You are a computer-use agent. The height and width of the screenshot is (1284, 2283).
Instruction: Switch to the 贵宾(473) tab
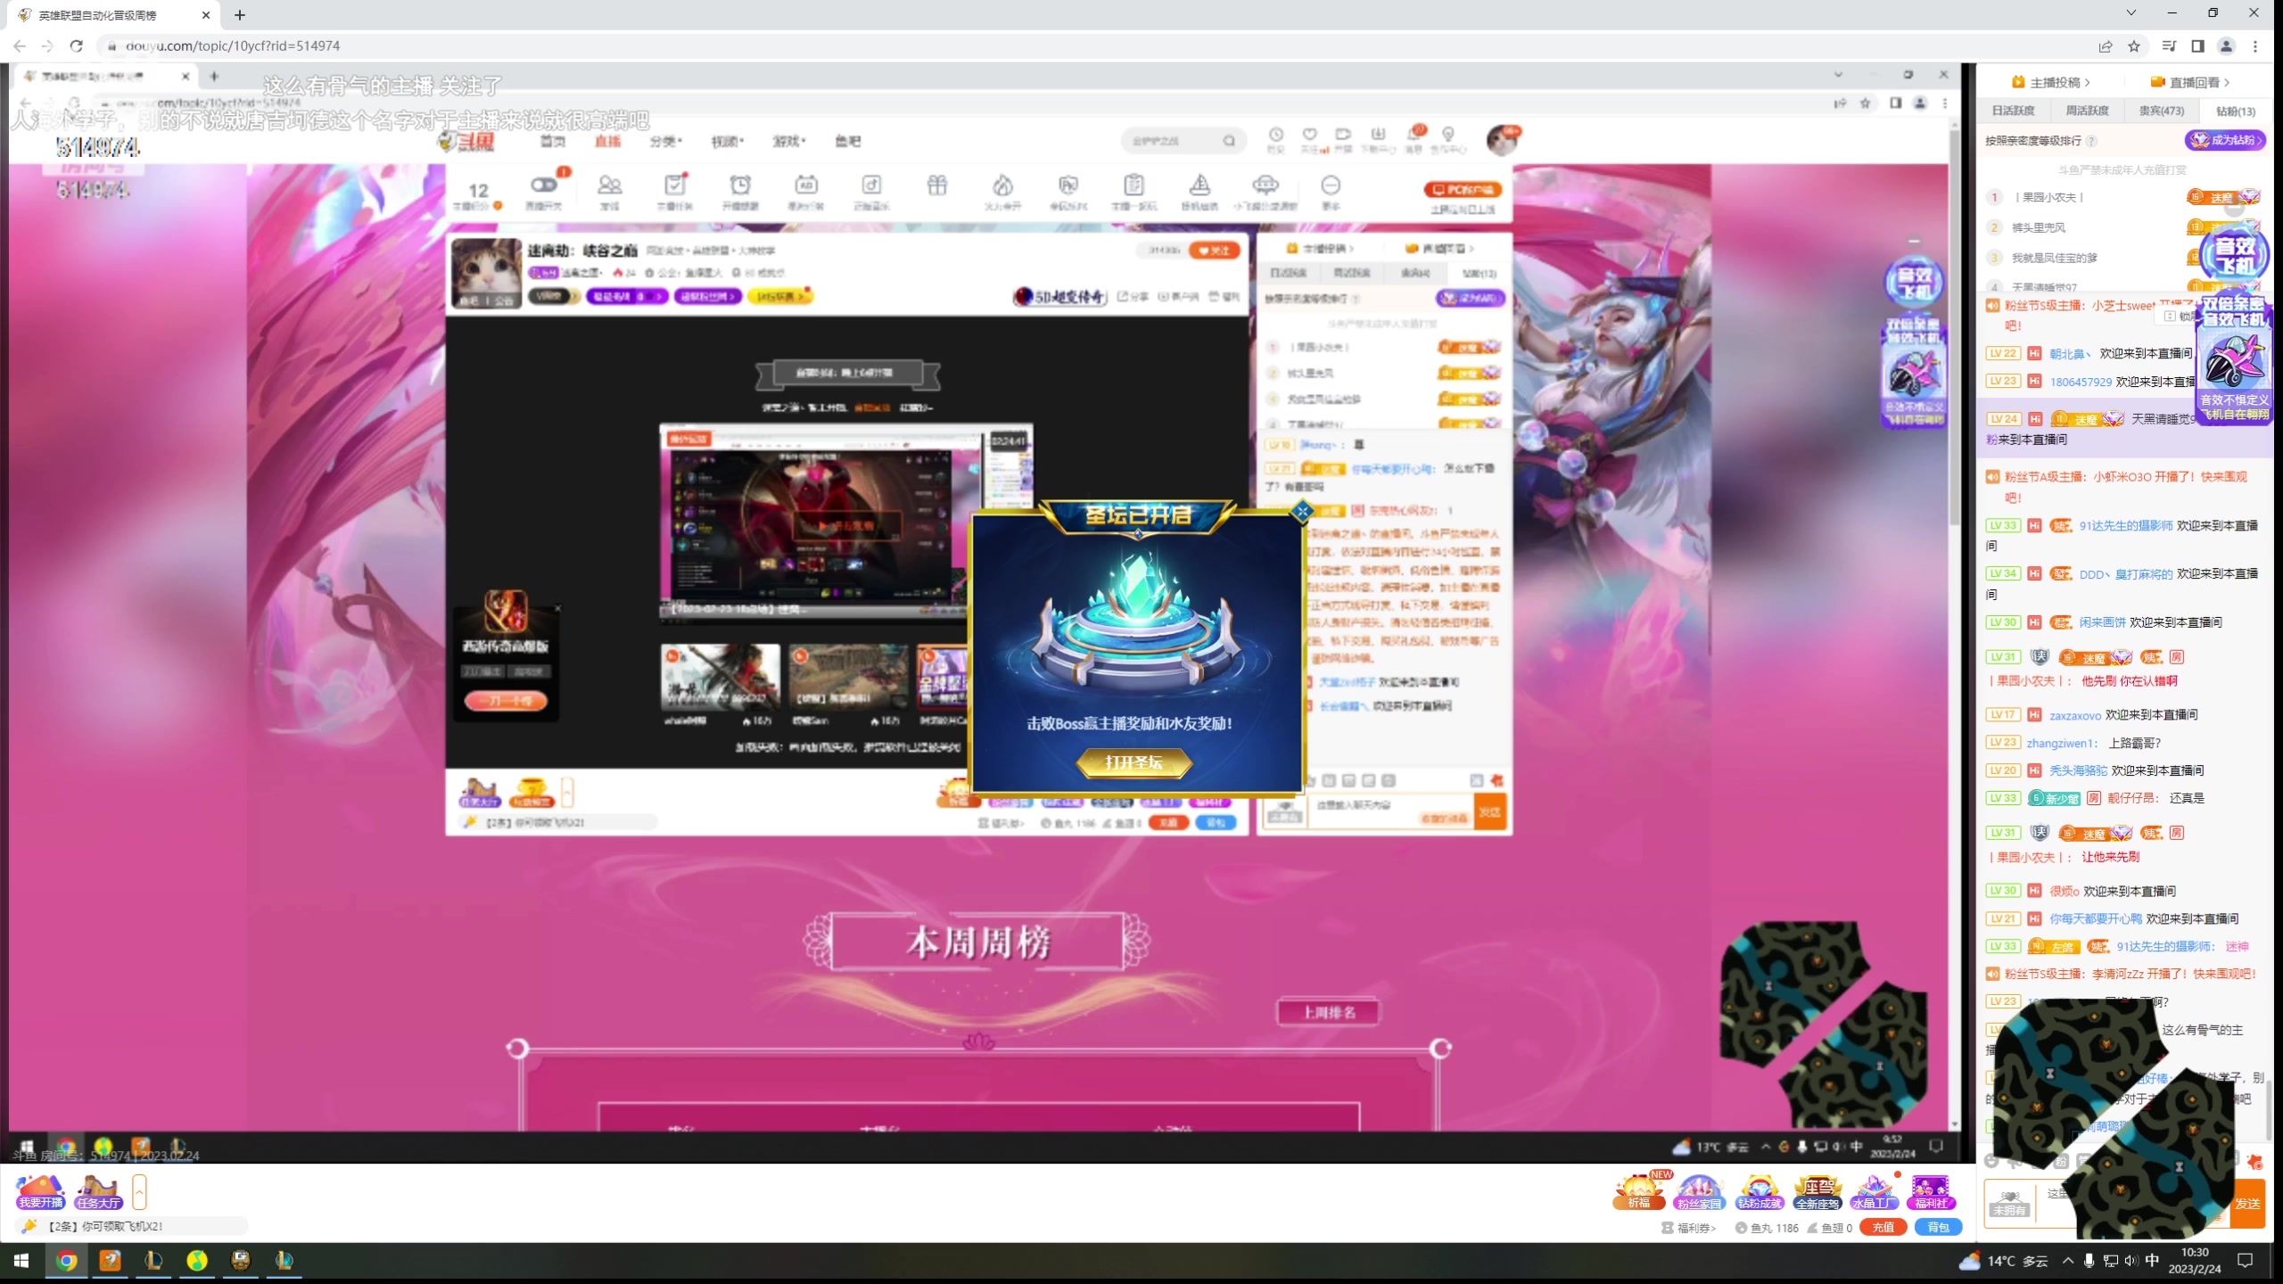(2161, 111)
